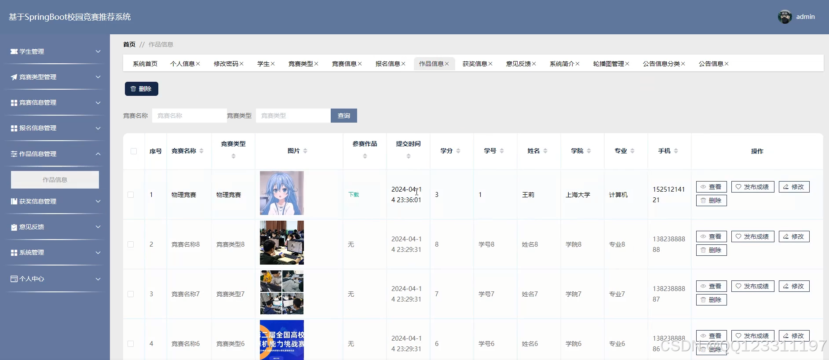829x360 pixels.
Task: Expand the 学生管理 menu
Action: [x=98, y=51]
